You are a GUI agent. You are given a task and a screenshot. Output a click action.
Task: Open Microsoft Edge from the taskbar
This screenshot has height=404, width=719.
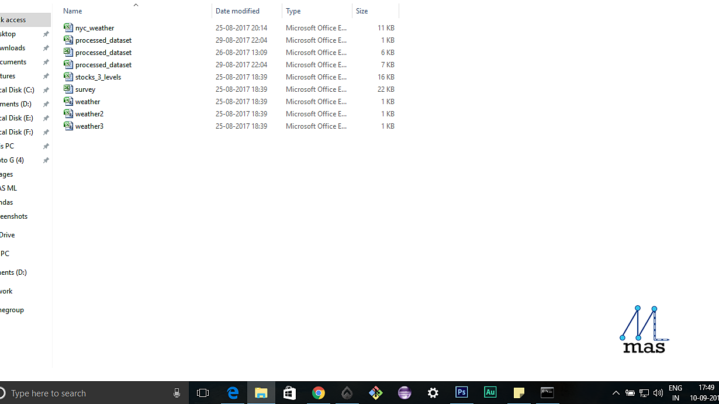click(233, 392)
